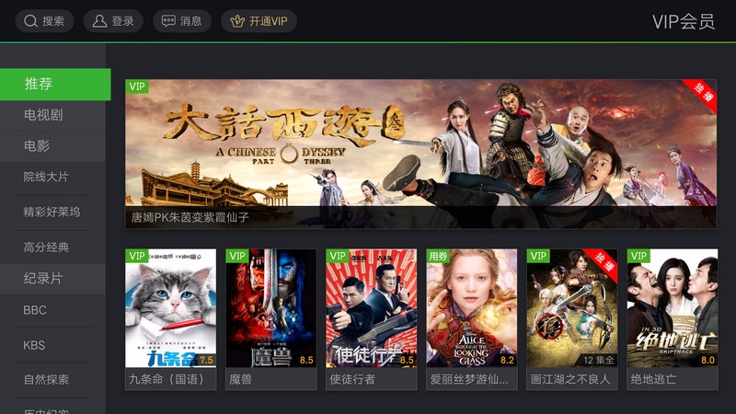The width and height of the screenshot is (736, 414).
Task: Click the 用券 badge on Alice poster
Action: 438,256
